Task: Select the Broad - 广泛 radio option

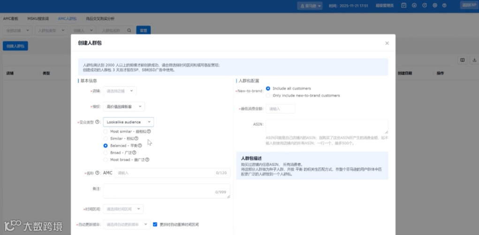Action: click(x=106, y=152)
